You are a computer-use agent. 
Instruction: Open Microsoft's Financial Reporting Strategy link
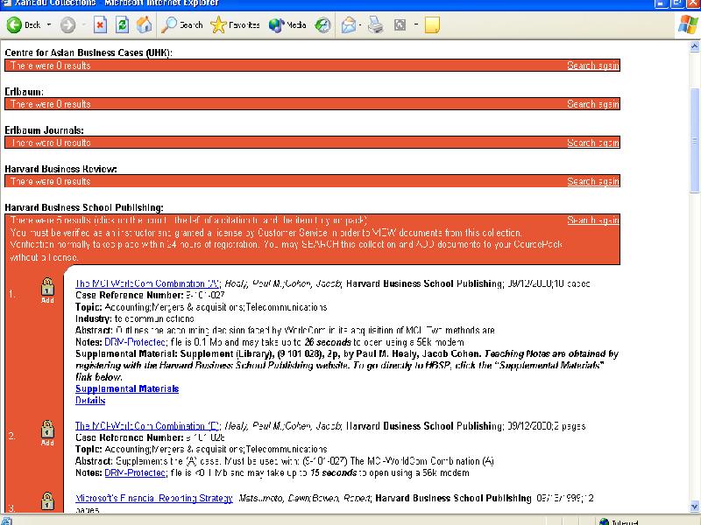pos(154,498)
